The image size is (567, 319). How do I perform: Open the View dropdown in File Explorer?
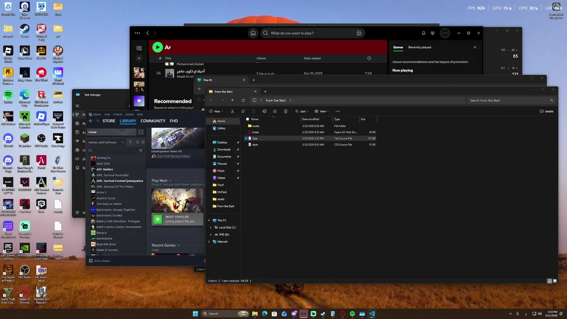322,111
